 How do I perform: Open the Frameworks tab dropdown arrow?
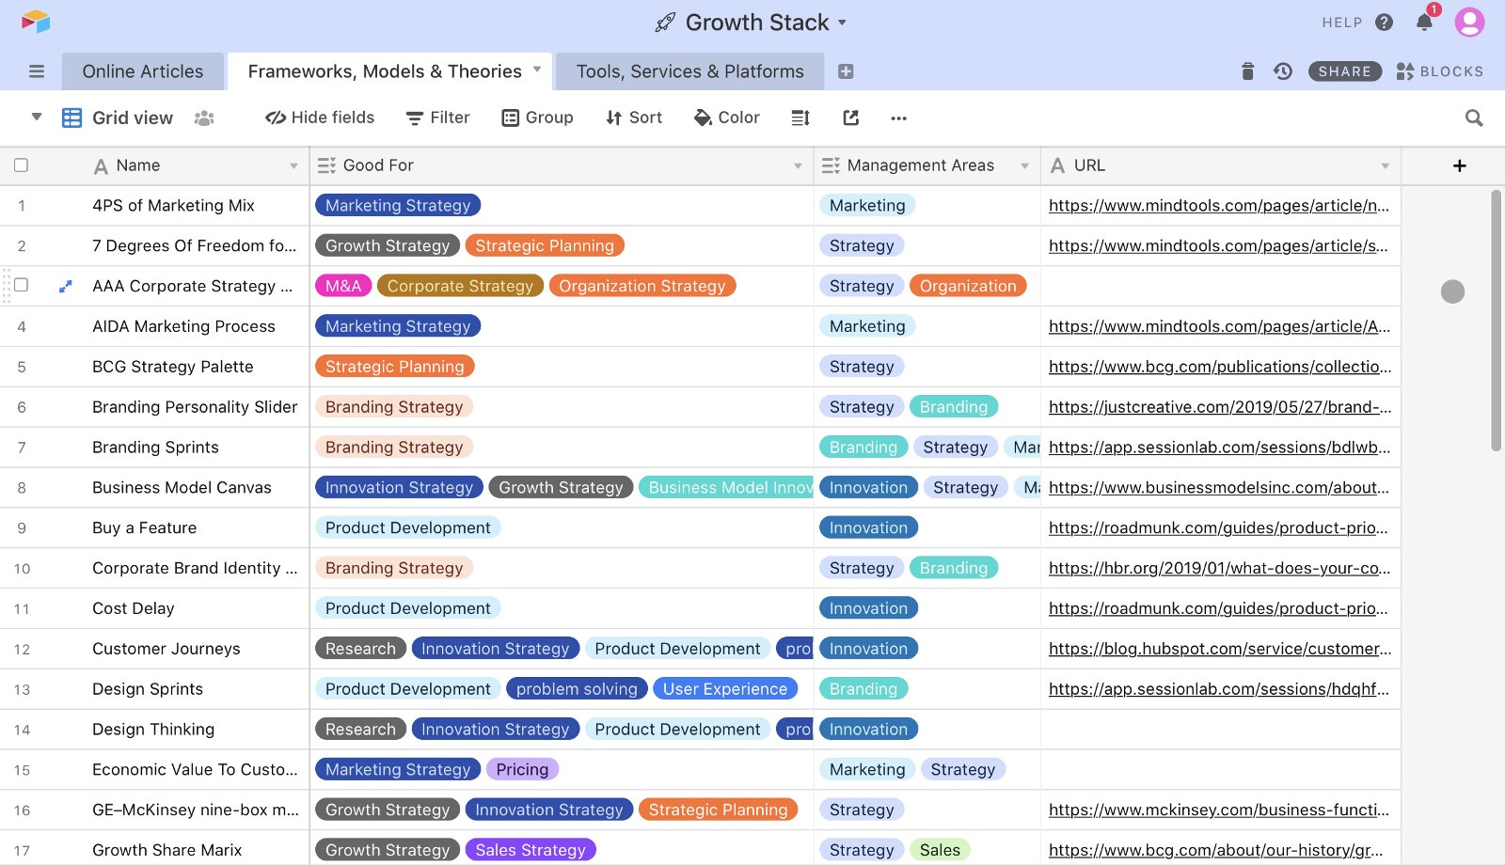coord(537,70)
